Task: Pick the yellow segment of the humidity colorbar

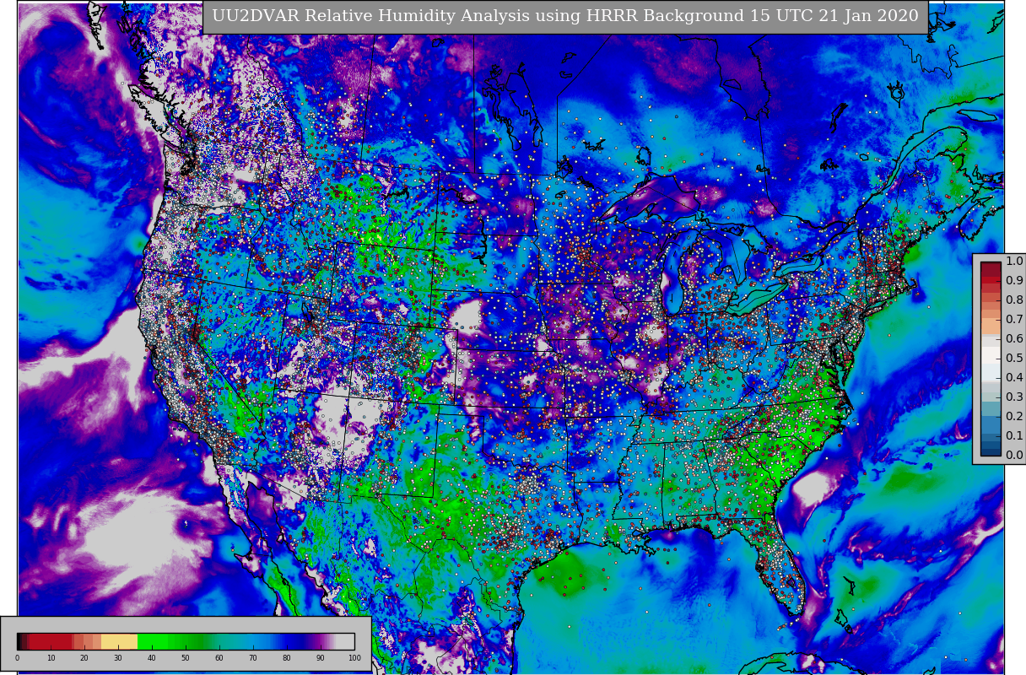Action: click(120, 641)
